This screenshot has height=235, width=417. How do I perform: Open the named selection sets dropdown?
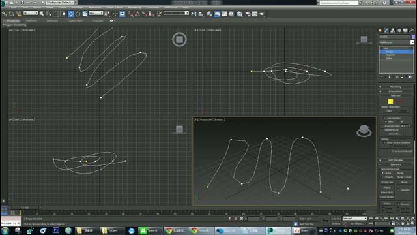[x=176, y=13]
